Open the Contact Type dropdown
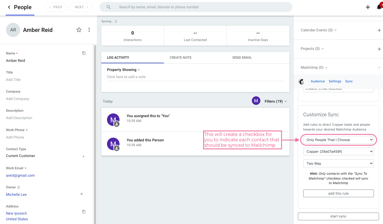This screenshot has height=224, width=383. coord(46,156)
